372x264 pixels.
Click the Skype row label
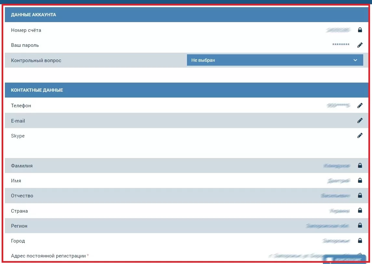pos(18,136)
